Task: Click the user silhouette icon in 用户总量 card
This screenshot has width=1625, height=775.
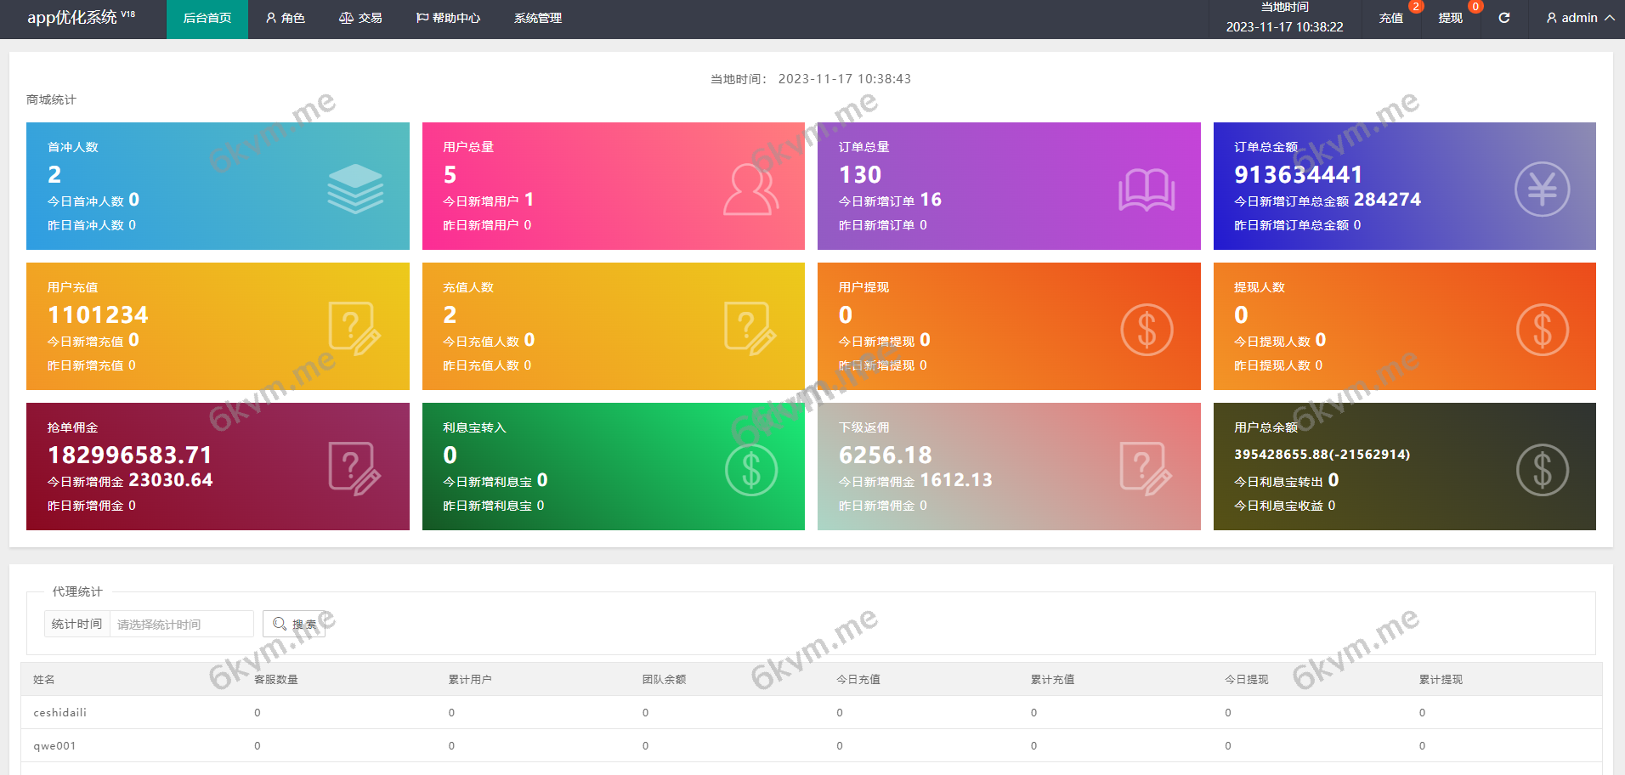Action: click(750, 189)
